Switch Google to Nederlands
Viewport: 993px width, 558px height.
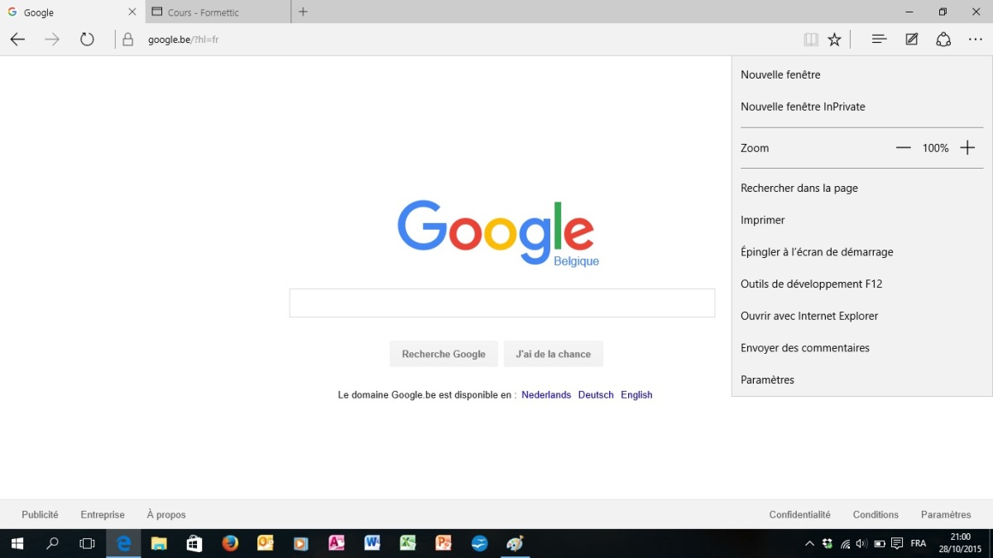(546, 395)
